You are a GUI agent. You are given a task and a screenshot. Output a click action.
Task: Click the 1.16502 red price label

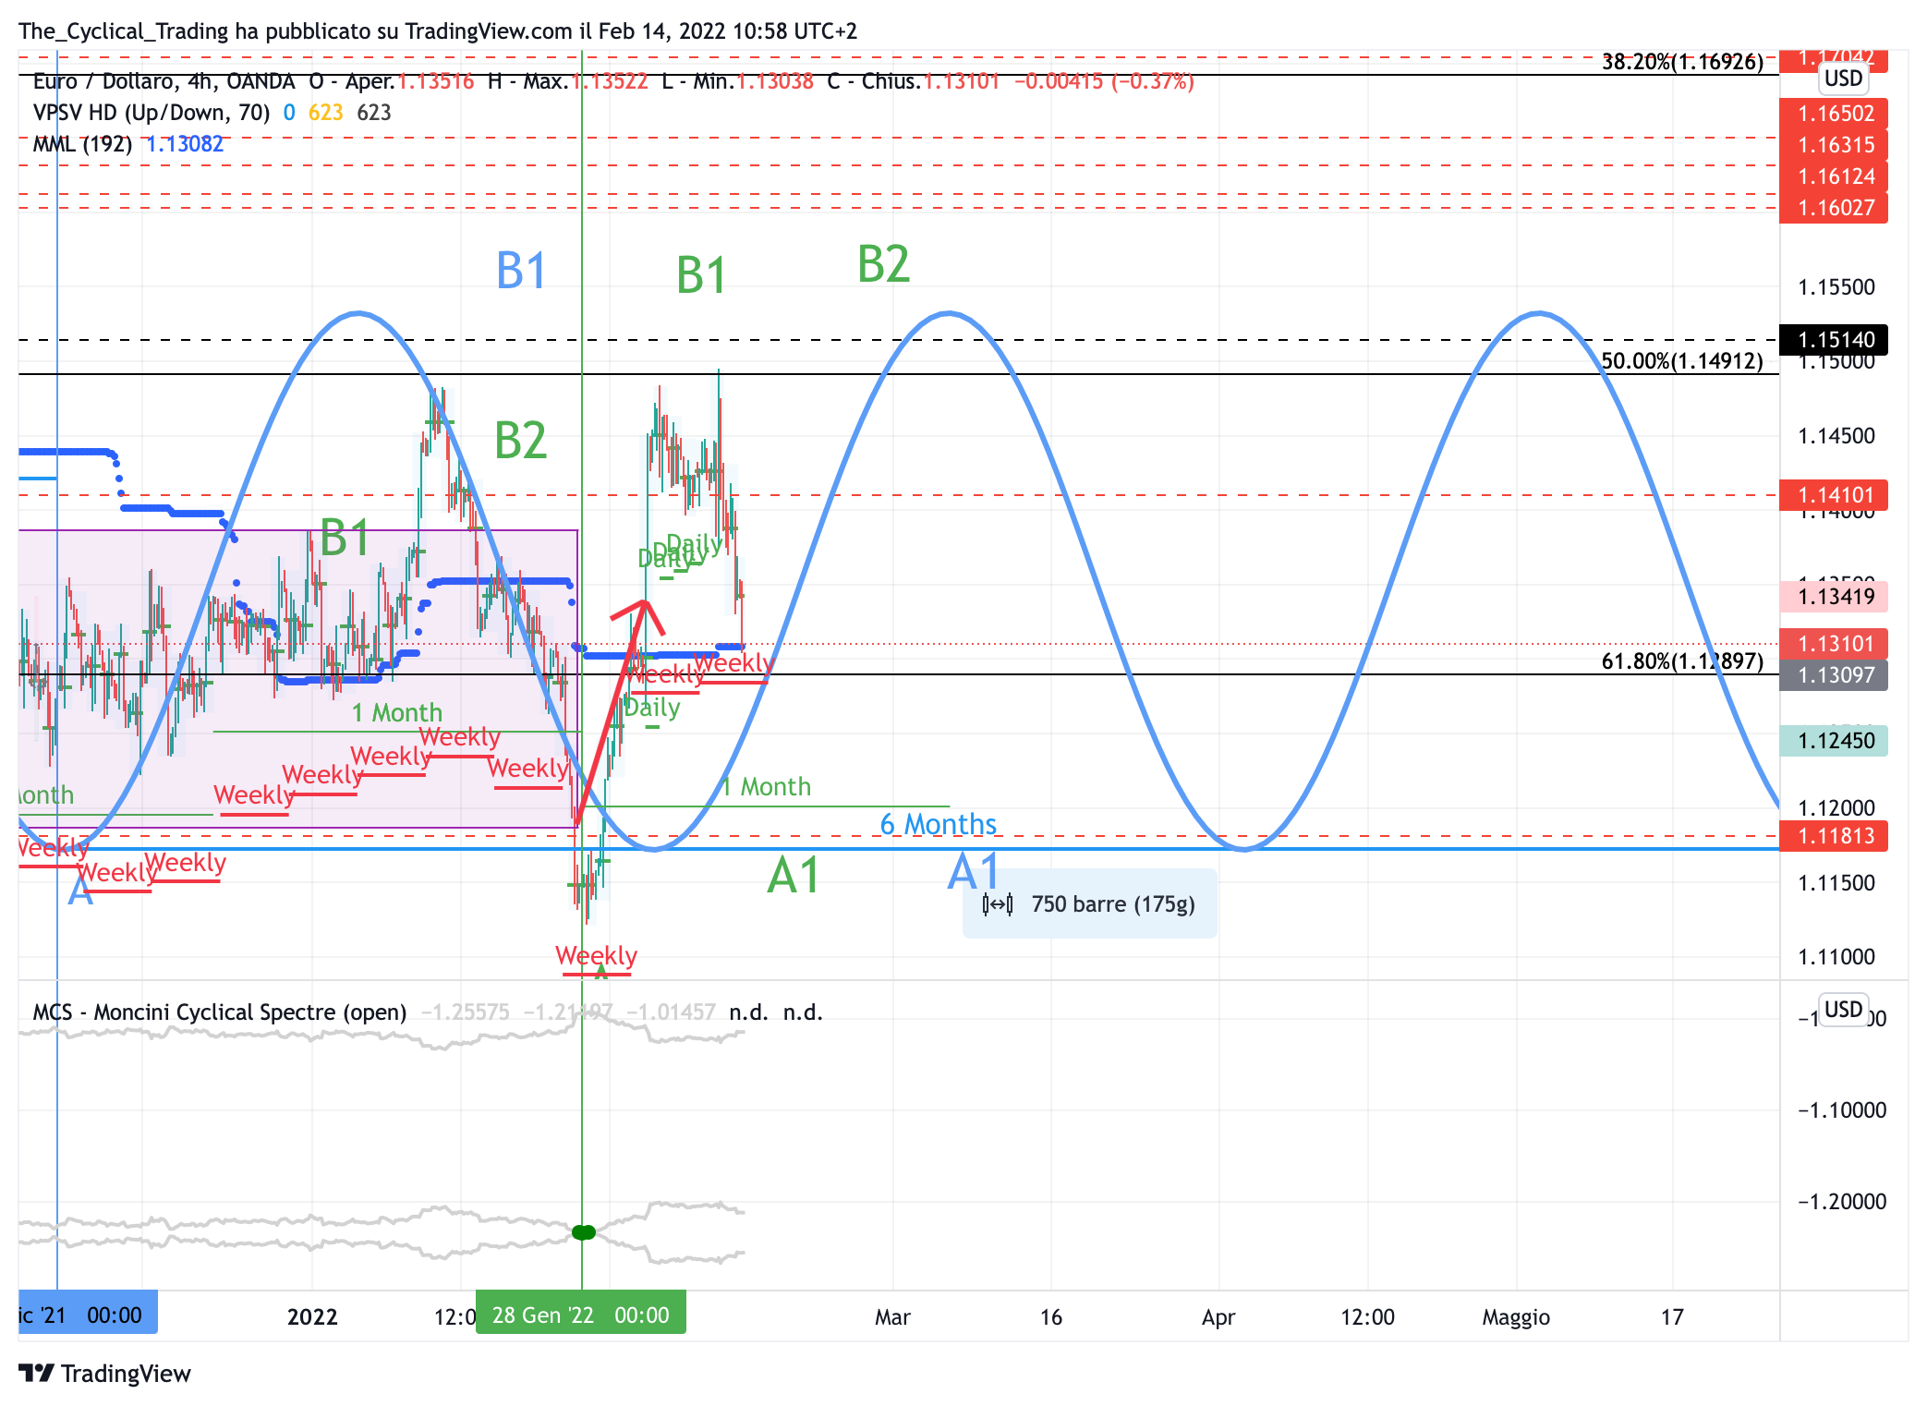[x=1834, y=114]
